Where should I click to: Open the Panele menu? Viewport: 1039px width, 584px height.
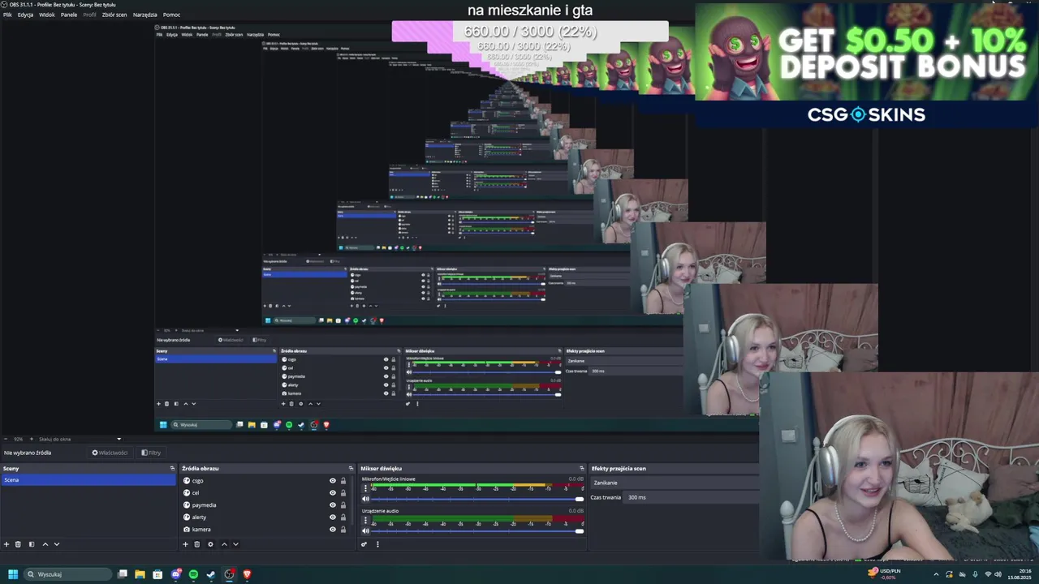[69, 15]
